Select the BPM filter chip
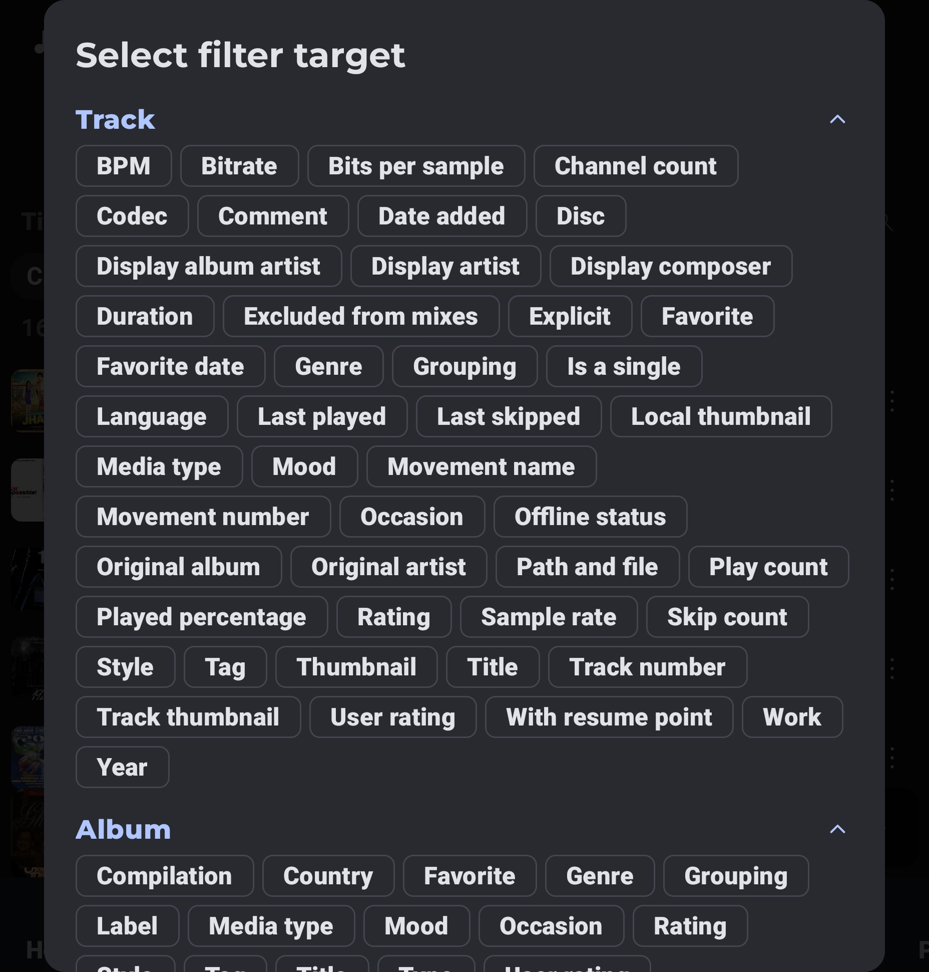Viewport: 929px width, 972px height. 124,166
